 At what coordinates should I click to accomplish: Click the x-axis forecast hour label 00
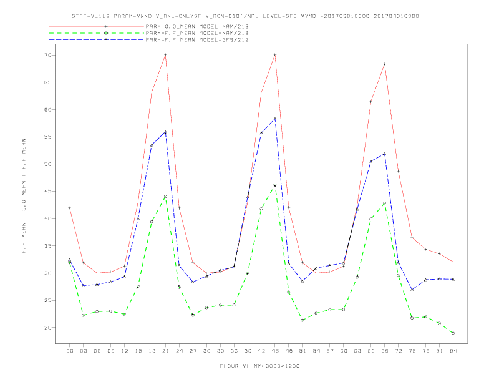tap(70, 351)
